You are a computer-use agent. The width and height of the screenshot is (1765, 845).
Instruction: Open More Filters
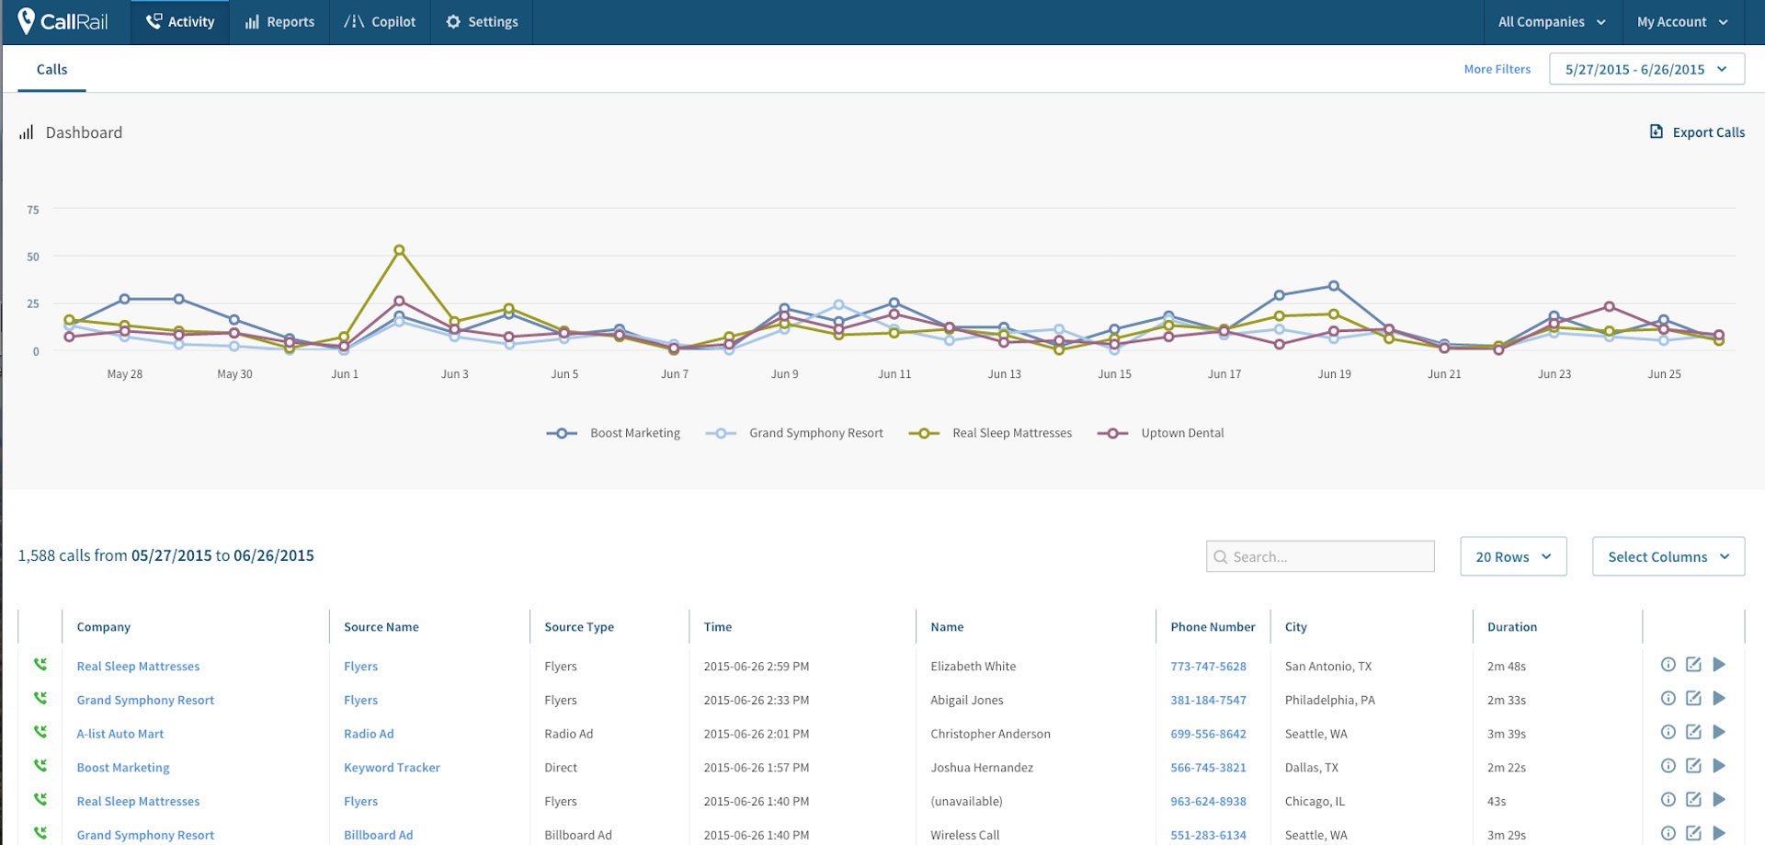(1497, 68)
